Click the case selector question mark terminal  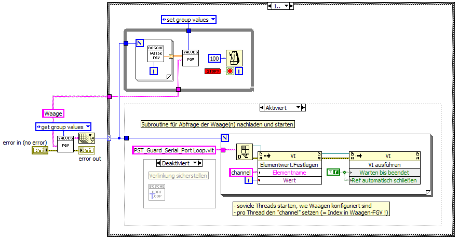[x=109, y=138]
